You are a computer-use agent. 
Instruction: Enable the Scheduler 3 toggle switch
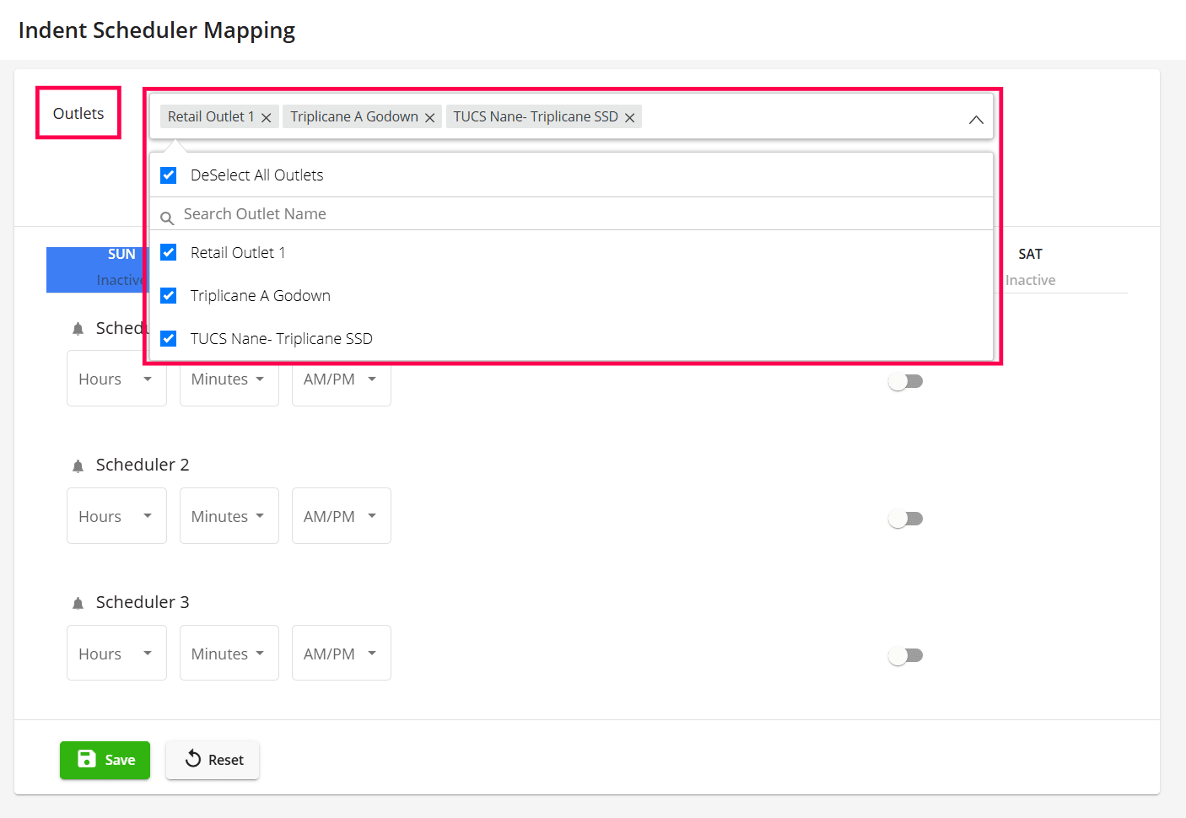[x=905, y=656]
